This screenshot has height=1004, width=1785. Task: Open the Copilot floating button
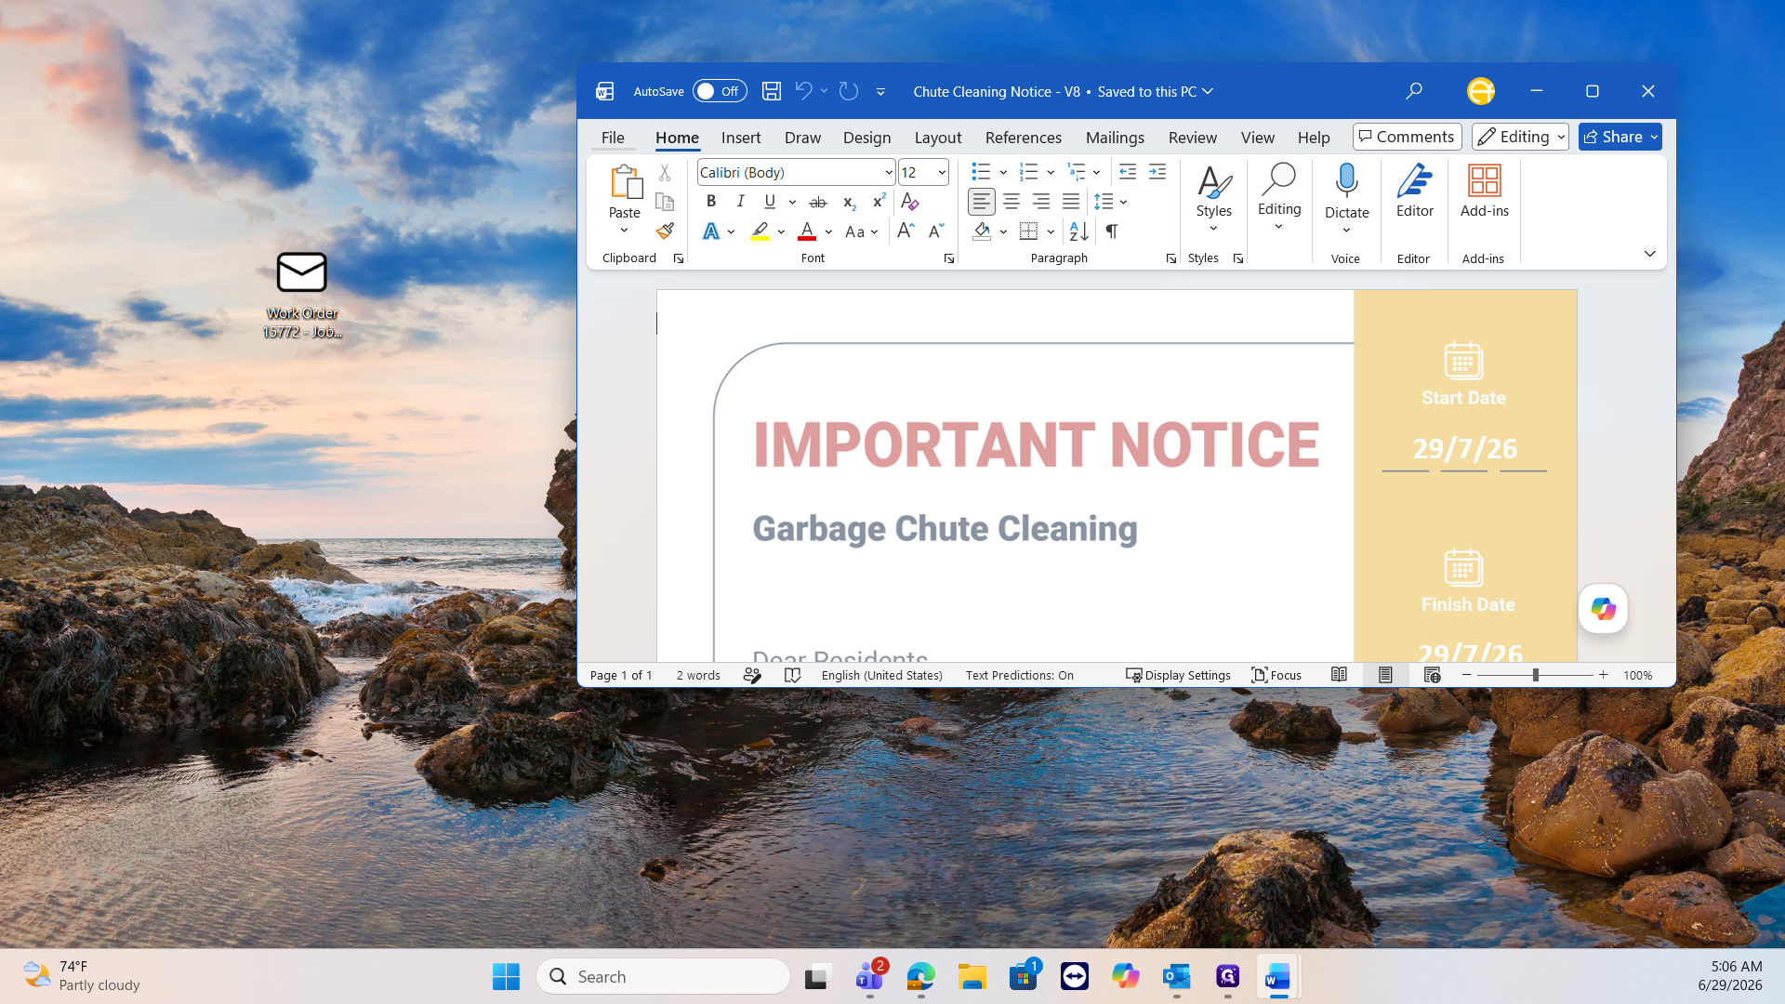click(x=1603, y=609)
